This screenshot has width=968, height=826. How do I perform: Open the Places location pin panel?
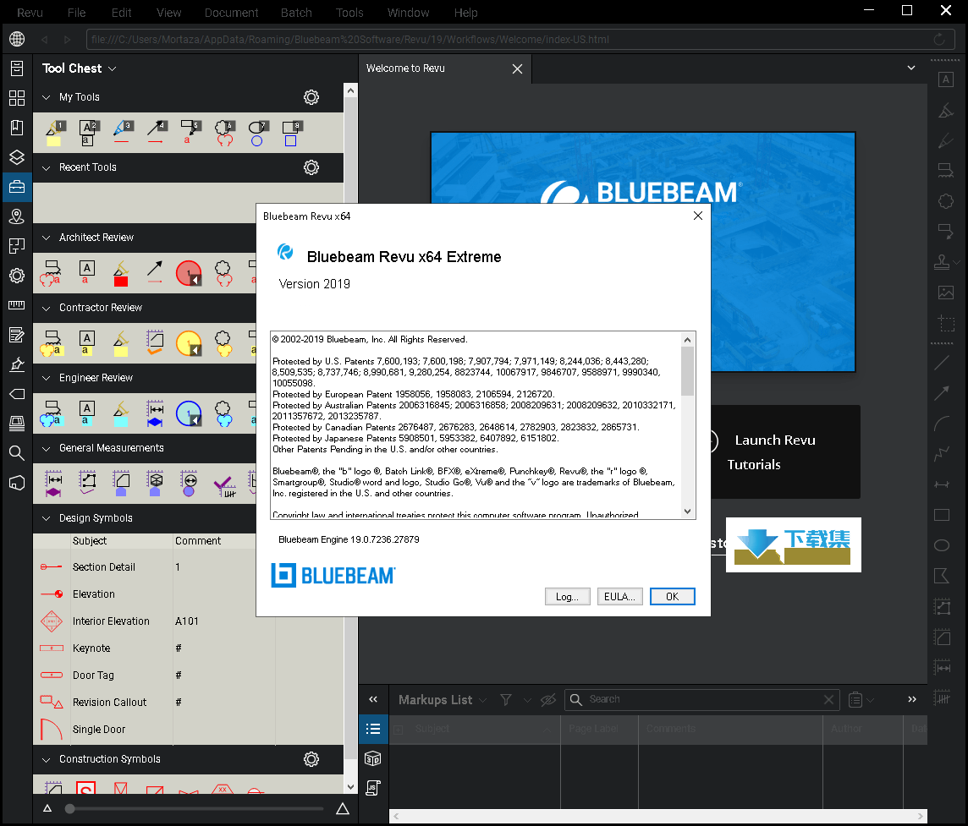click(17, 216)
